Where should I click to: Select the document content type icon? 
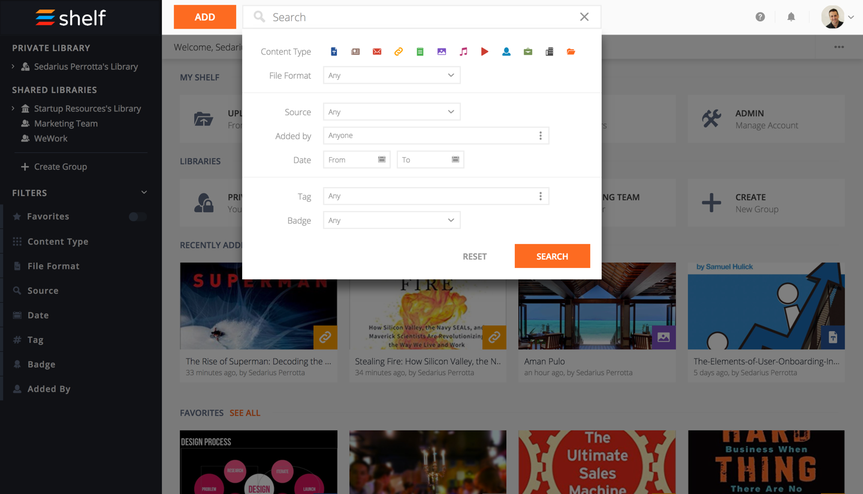pos(334,52)
